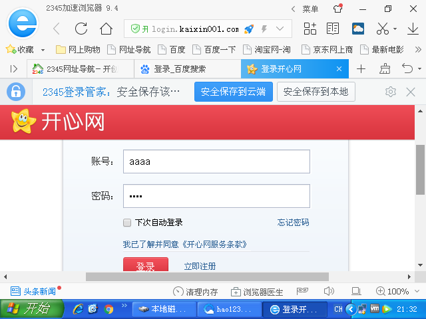Switch to 2345网址导航 tab
Screen dimensions: 426x319
[81, 69]
